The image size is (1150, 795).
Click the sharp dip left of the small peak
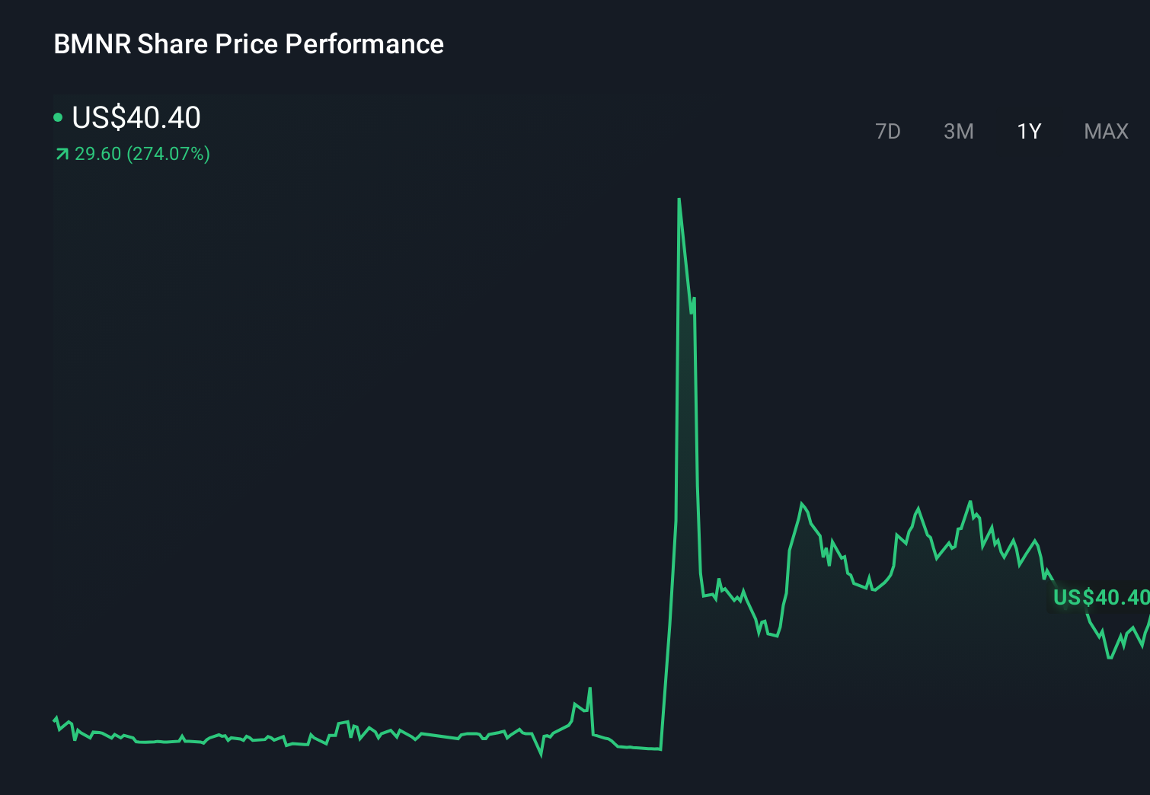(541, 754)
